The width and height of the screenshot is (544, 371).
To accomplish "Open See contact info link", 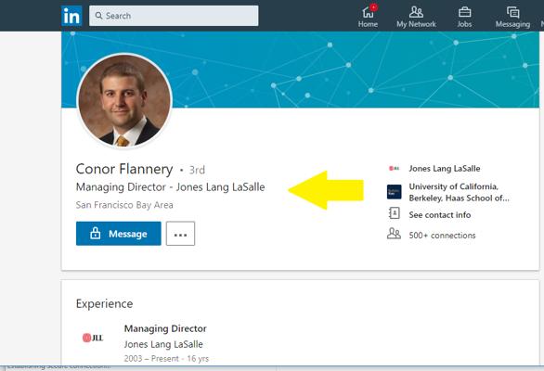I will pos(440,215).
